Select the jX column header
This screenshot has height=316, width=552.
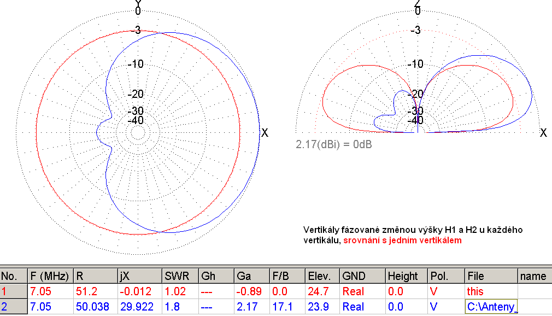[x=139, y=276]
